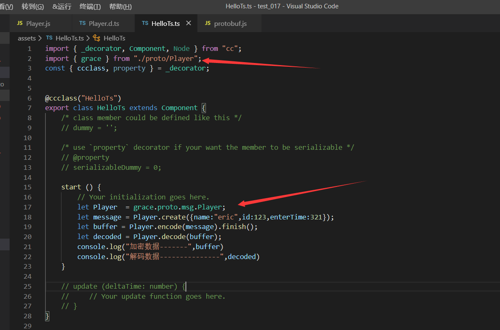Click the TS icon in breadcrumb
This screenshot has height=330, width=500.
pyautogui.click(x=49, y=38)
